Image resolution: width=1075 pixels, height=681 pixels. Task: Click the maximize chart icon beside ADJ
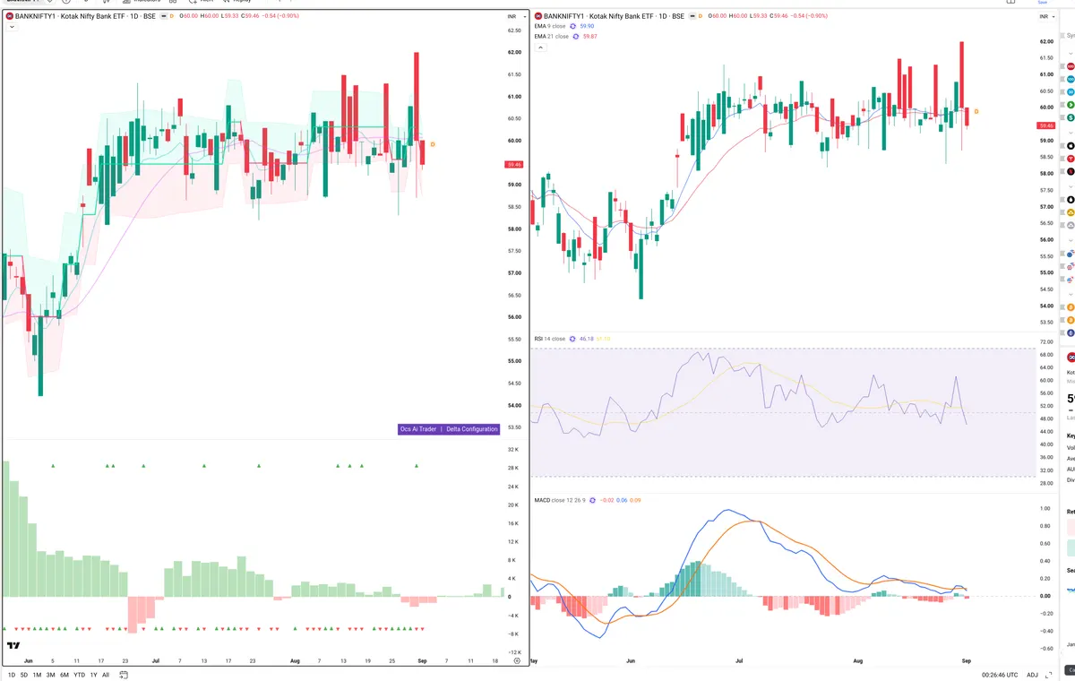tap(1050, 675)
